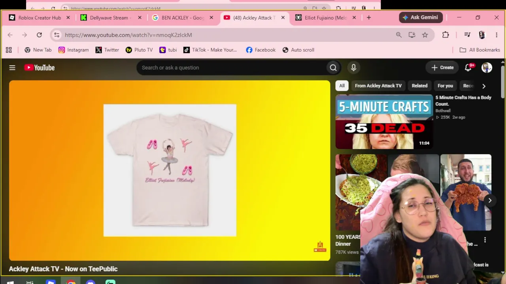Click the video title below the player
The height and width of the screenshot is (284, 506).
pos(63,269)
